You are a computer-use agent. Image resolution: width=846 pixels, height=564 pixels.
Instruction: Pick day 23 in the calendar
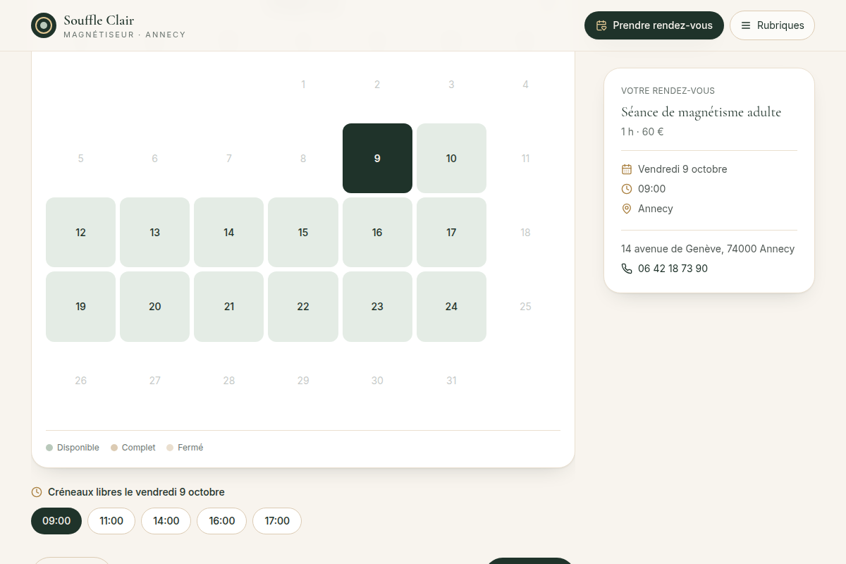pos(377,307)
